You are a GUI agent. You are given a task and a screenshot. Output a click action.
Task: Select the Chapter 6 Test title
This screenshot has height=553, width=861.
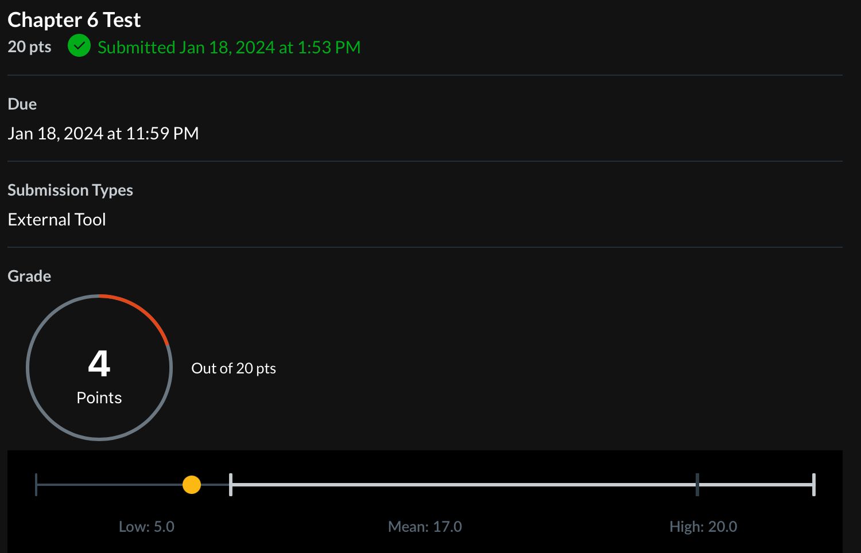coord(74,20)
